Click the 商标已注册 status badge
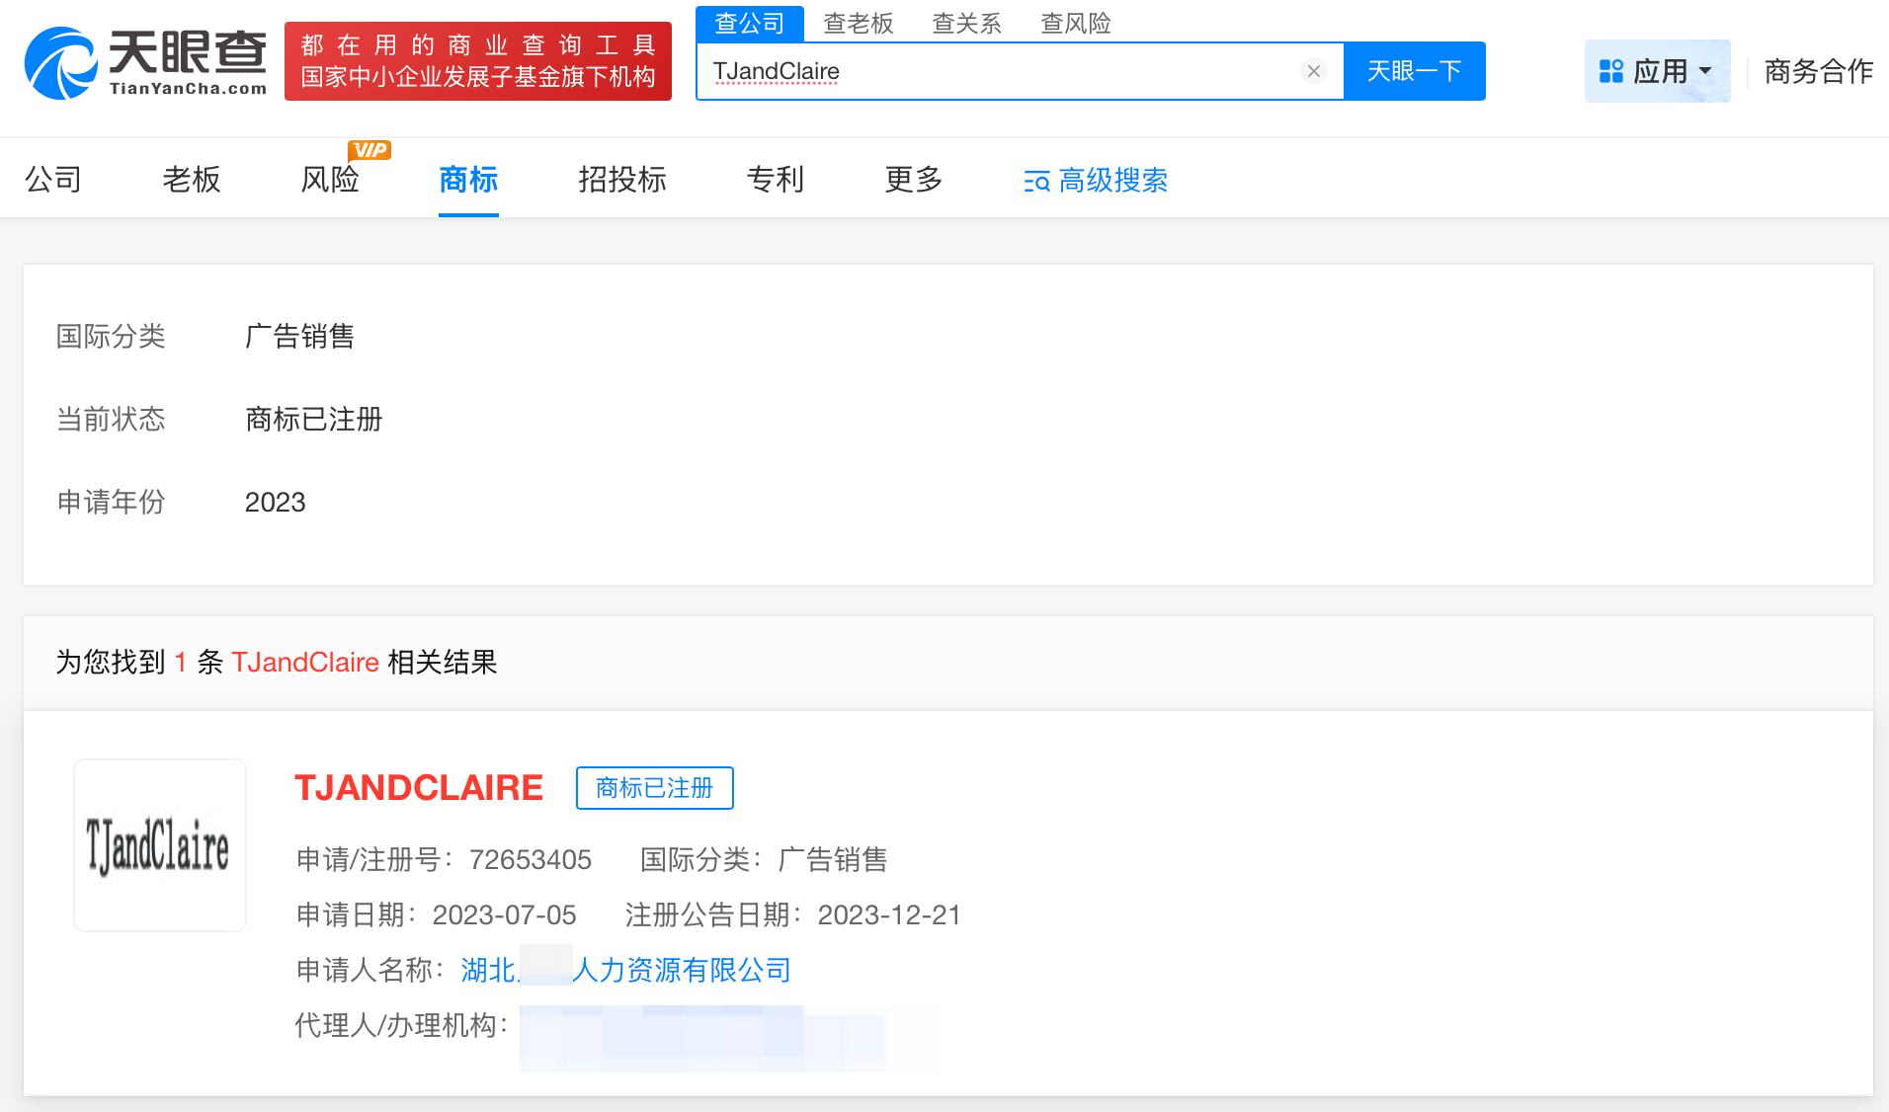This screenshot has width=1889, height=1112. [654, 788]
